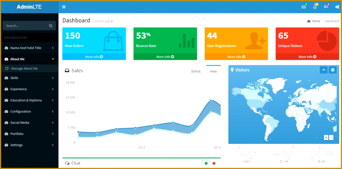Collapse the Visitors panel with minus button
This screenshot has height=169, width=342.
point(324,70)
